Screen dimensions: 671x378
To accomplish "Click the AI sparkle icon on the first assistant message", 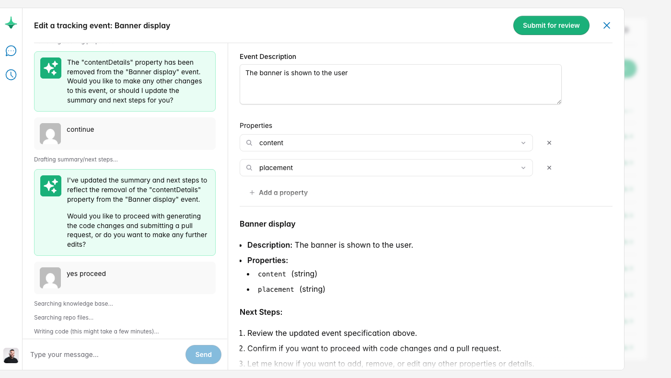I will [x=50, y=68].
